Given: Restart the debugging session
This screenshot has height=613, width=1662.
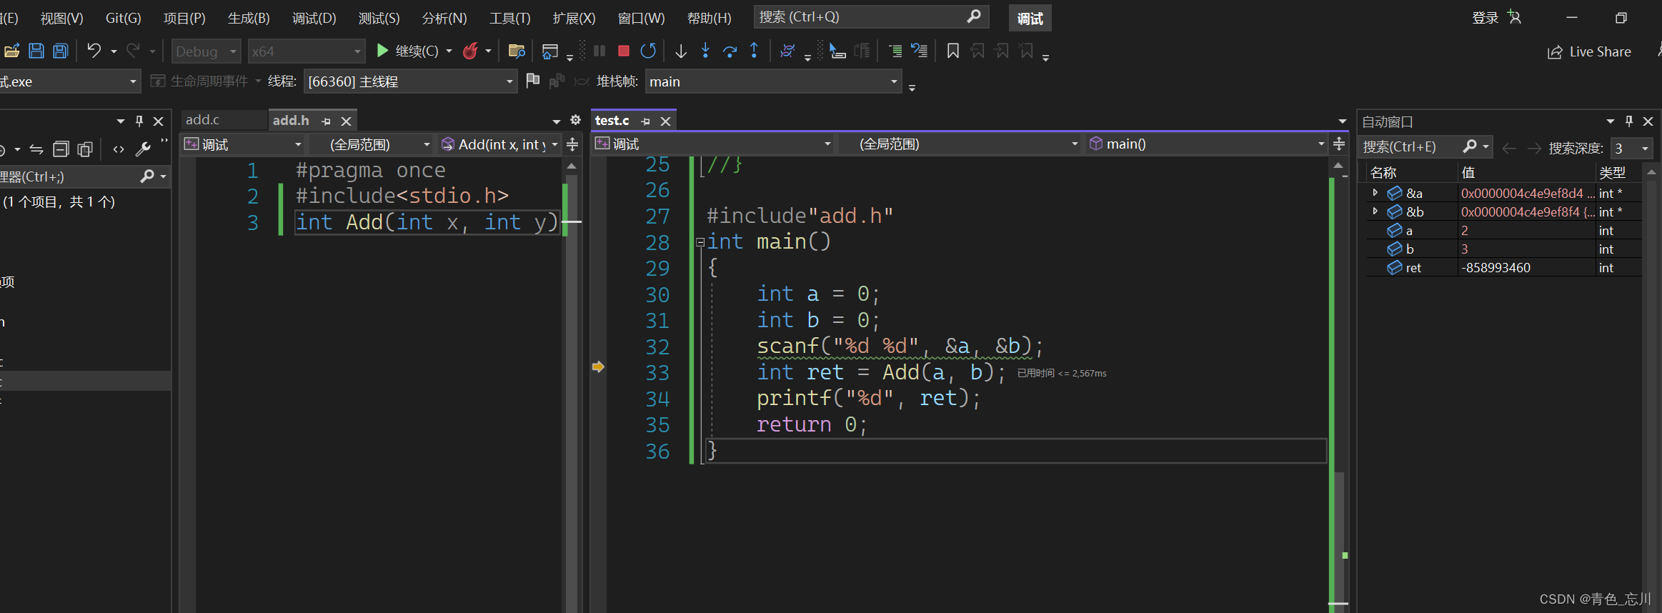Looking at the screenshot, I should coord(648,51).
